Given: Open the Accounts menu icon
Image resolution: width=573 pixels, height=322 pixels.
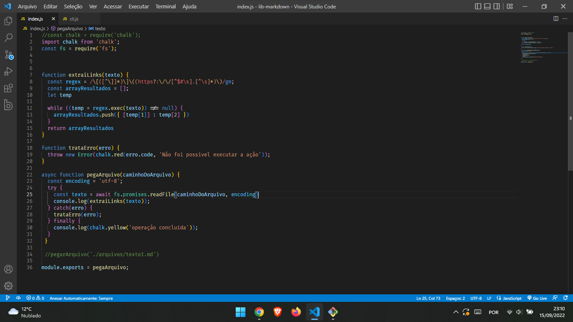Looking at the screenshot, I should pyautogui.click(x=8, y=269).
